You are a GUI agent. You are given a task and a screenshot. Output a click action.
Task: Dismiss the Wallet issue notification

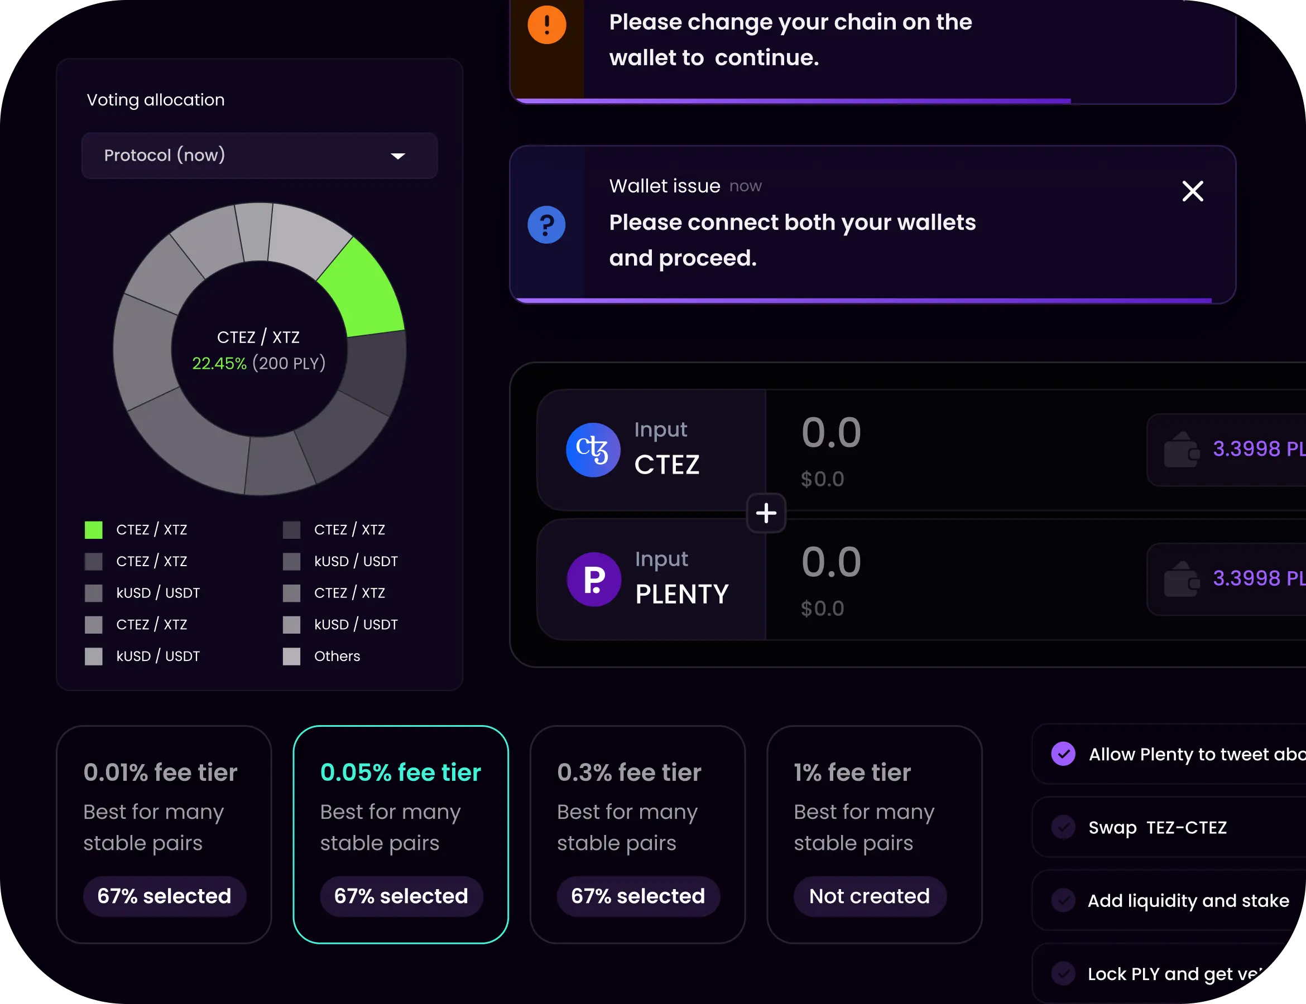pos(1192,191)
